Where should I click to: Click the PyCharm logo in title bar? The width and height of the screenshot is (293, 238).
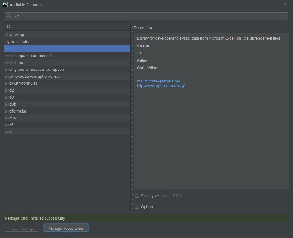(5, 4)
